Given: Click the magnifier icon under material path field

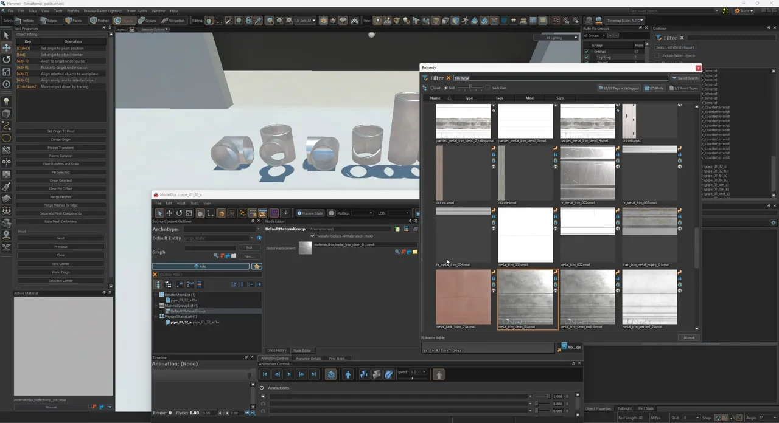Looking at the screenshot, I should [x=397, y=252].
